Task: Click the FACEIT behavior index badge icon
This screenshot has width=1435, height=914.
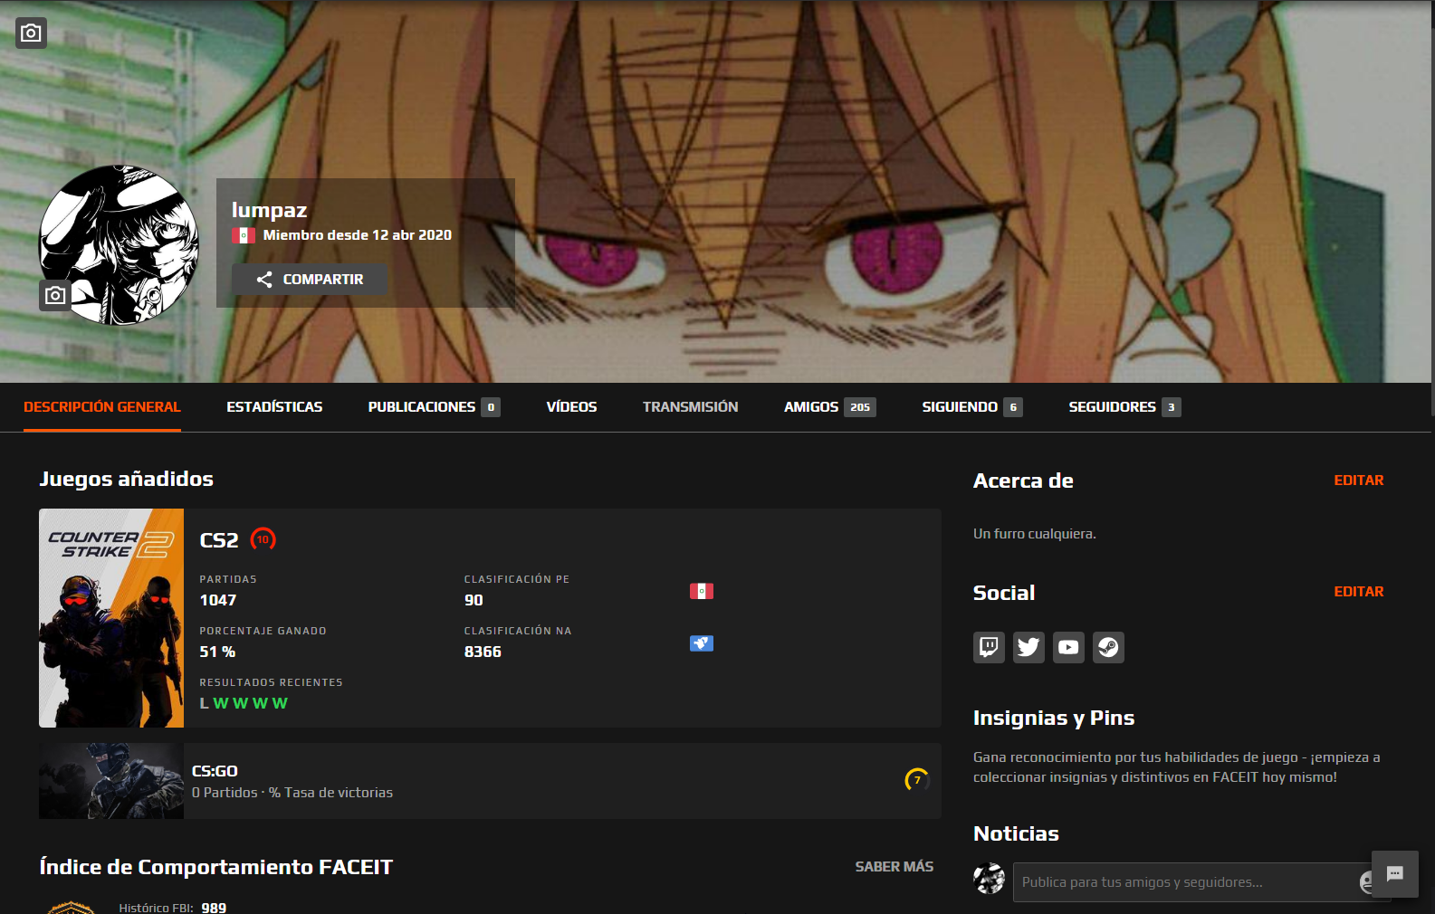Action: (71, 907)
